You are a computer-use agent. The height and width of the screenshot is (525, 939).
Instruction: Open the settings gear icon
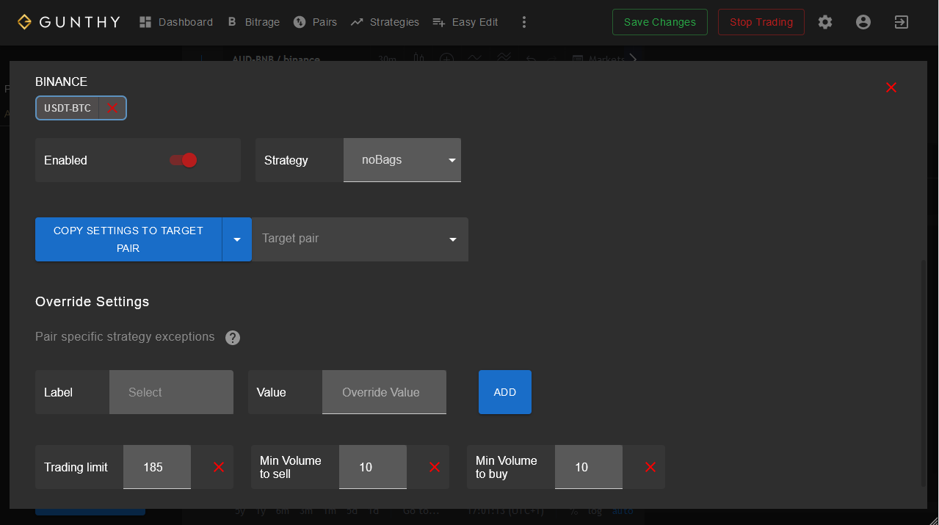825,22
